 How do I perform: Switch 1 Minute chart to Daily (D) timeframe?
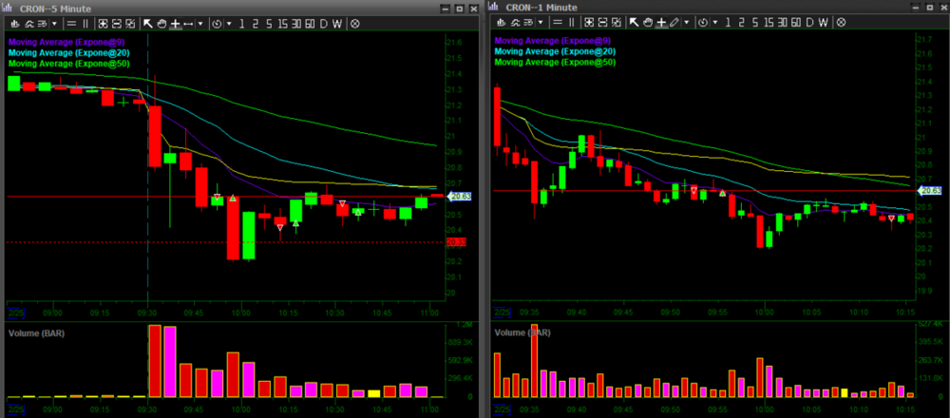coord(810,22)
